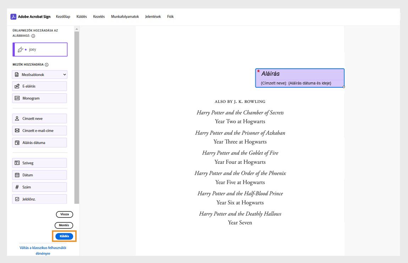
Task: Click the Vissza button
Action: (65, 214)
